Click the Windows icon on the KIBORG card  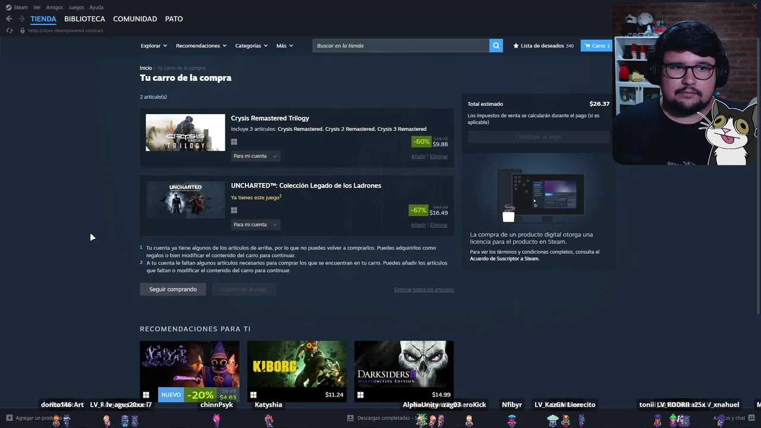coord(253,395)
